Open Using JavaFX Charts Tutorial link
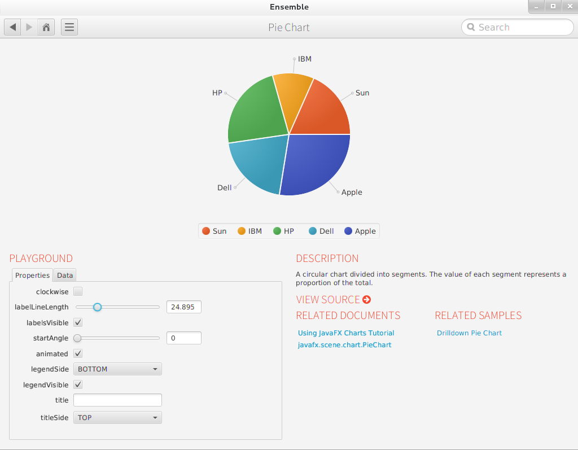This screenshot has height=450, width=578. click(346, 333)
